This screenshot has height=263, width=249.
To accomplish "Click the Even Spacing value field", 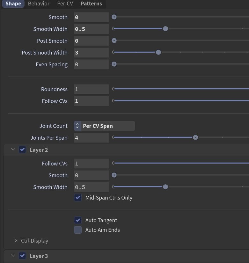I will (91, 64).
